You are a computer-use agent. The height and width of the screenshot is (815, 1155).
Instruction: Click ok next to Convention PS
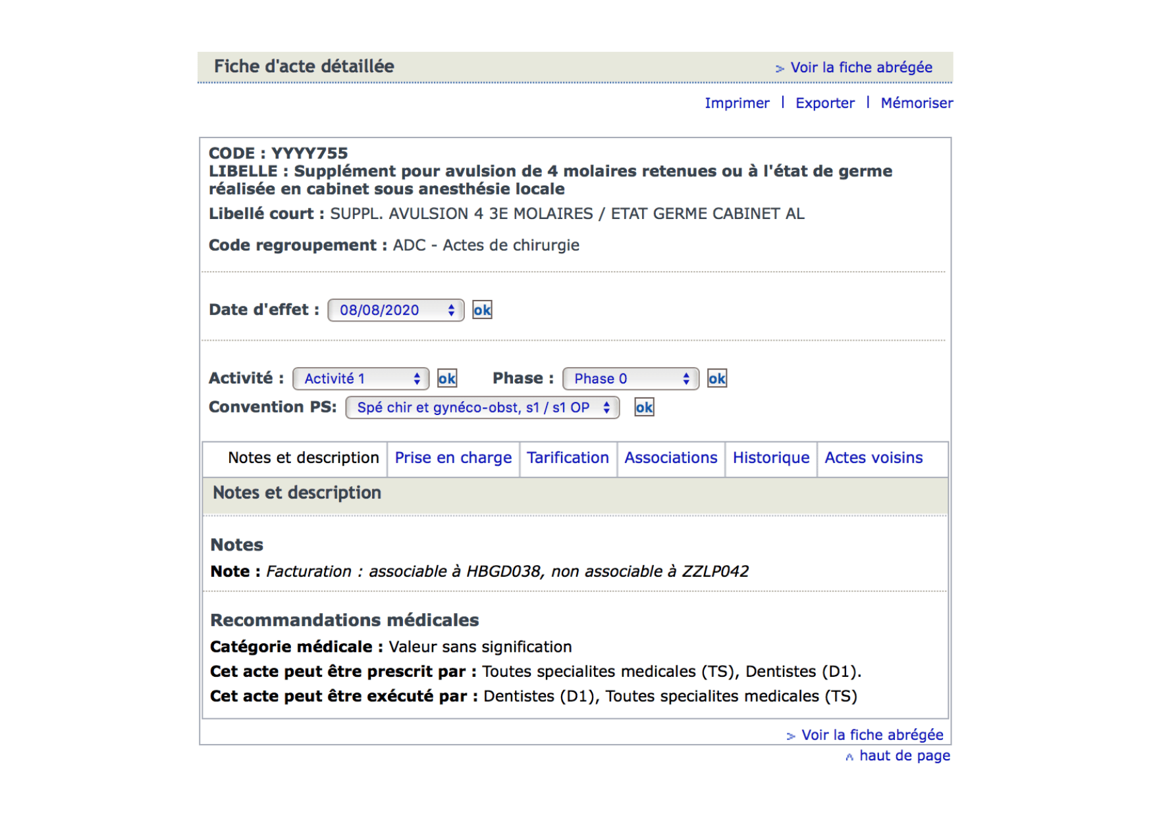[644, 408]
